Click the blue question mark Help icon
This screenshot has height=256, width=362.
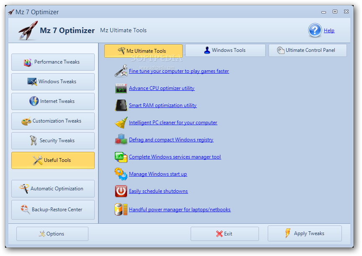(x=315, y=30)
